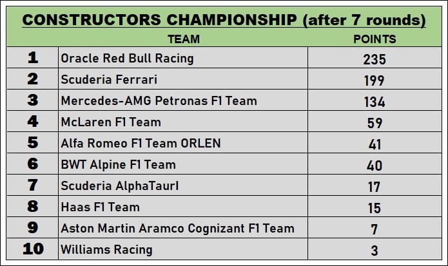
Task: Click the 41 points cell
Action: tap(375, 143)
